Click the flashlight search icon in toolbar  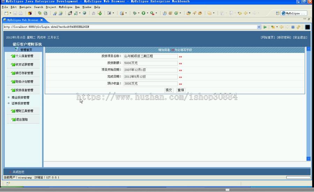[x=194, y=13]
